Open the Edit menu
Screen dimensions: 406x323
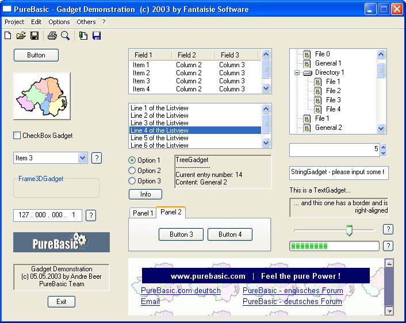pyautogui.click(x=36, y=22)
